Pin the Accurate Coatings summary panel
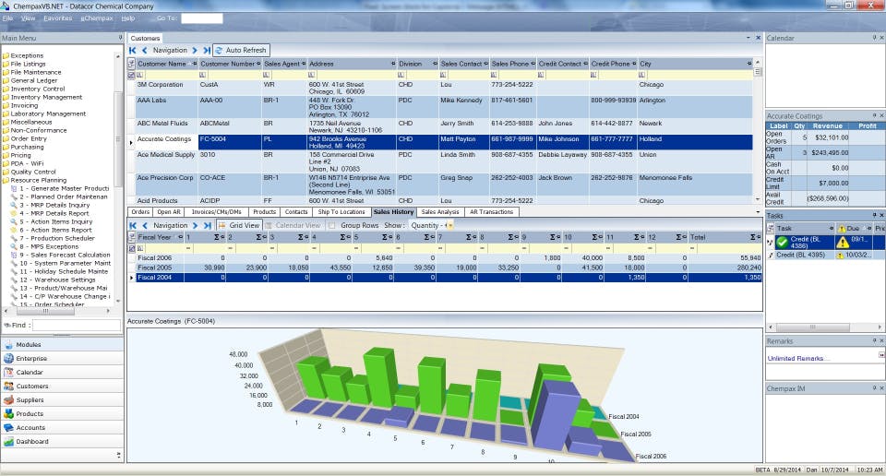 pos(874,115)
